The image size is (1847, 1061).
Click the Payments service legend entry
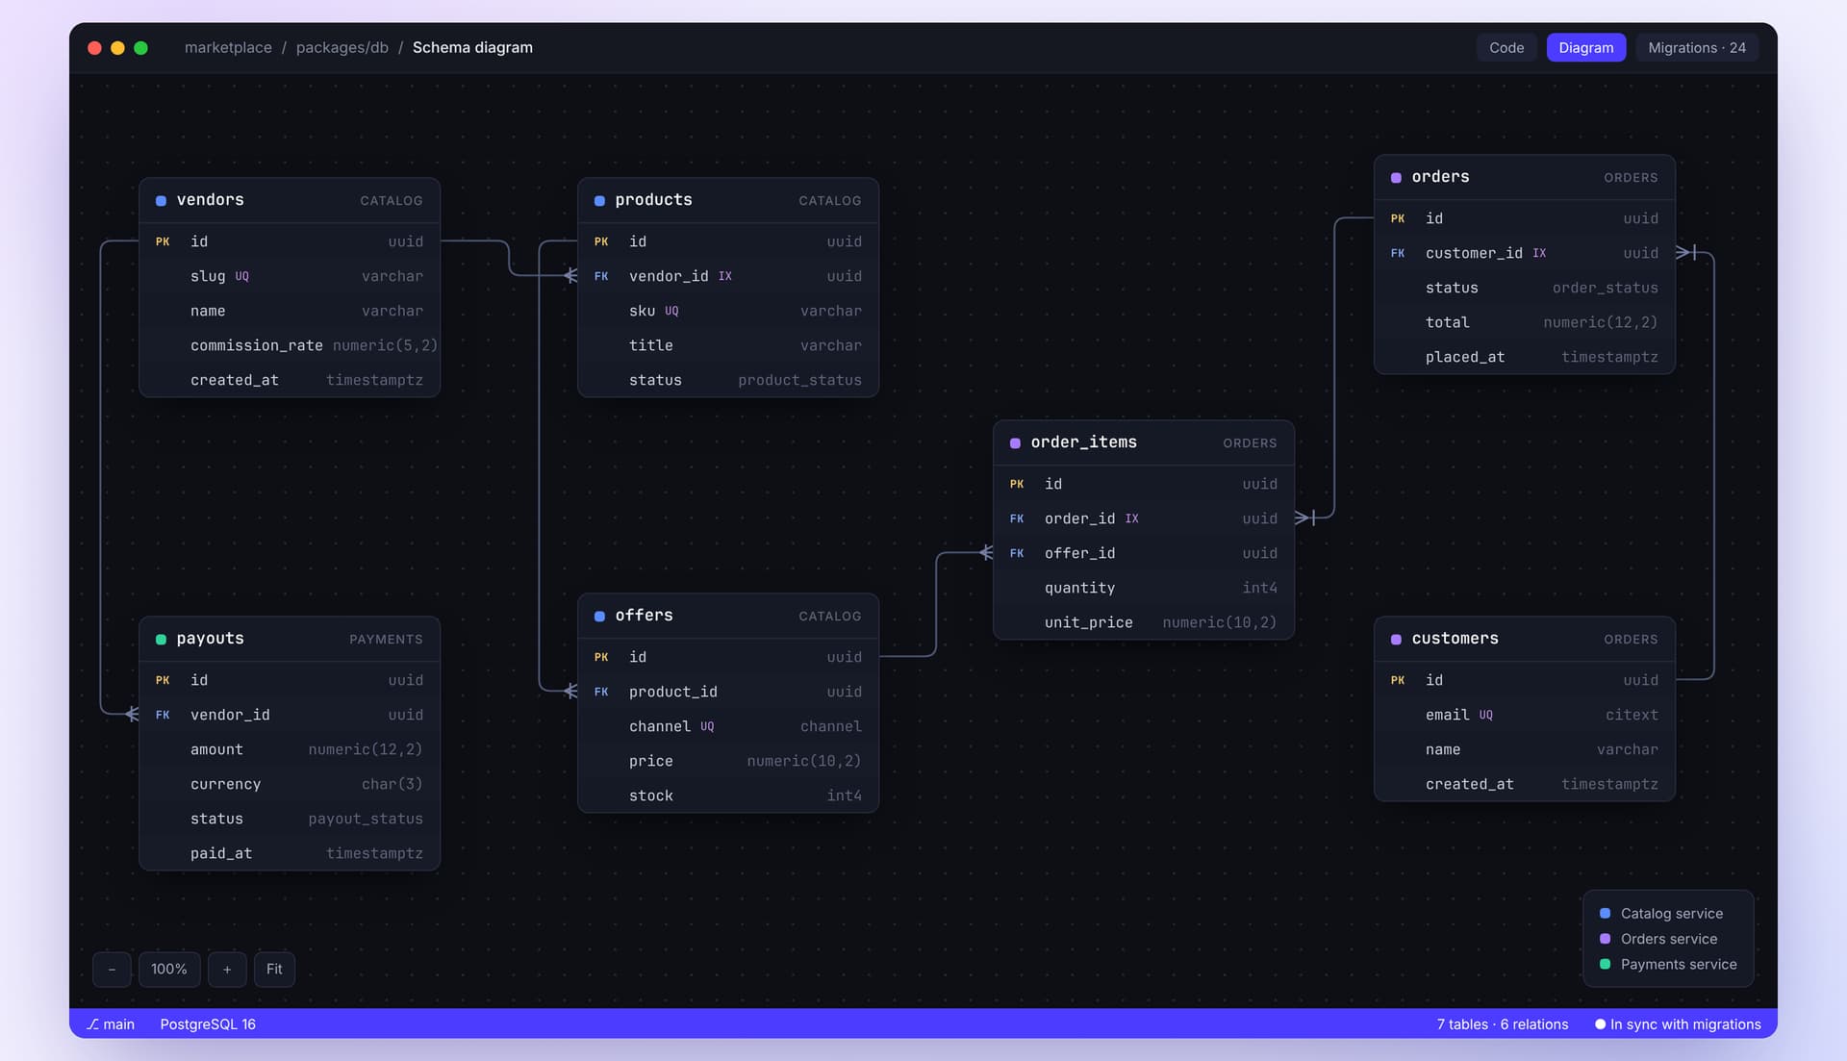(x=1668, y=964)
